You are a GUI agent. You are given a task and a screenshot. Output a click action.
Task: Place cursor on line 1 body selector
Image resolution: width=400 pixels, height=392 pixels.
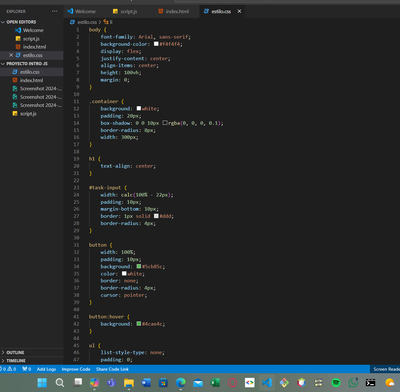(95, 30)
